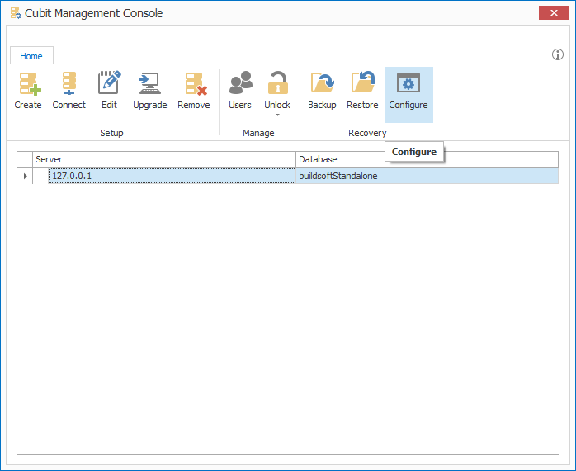The height and width of the screenshot is (471, 576).
Task: Expand the Unlock dropdown arrow
Action: (x=277, y=115)
